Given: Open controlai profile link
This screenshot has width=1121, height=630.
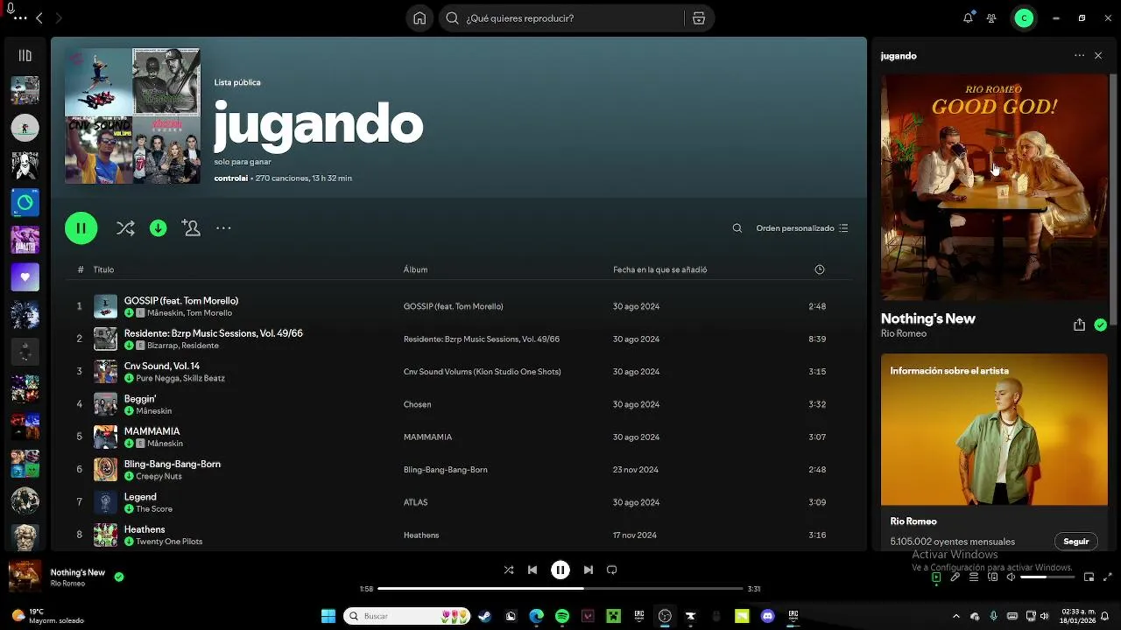Looking at the screenshot, I should (x=230, y=178).
